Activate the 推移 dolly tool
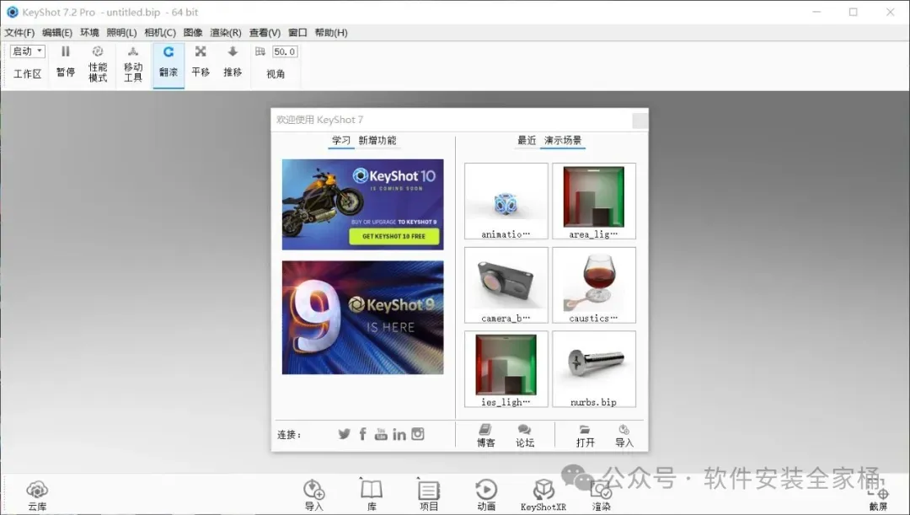 coord(233,62)
